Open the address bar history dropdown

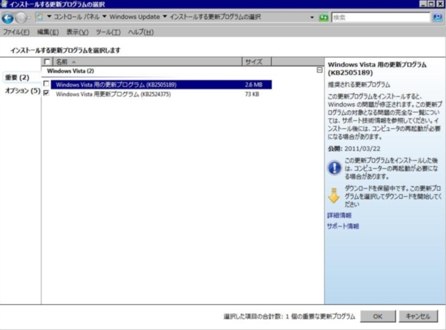point(312,17)
